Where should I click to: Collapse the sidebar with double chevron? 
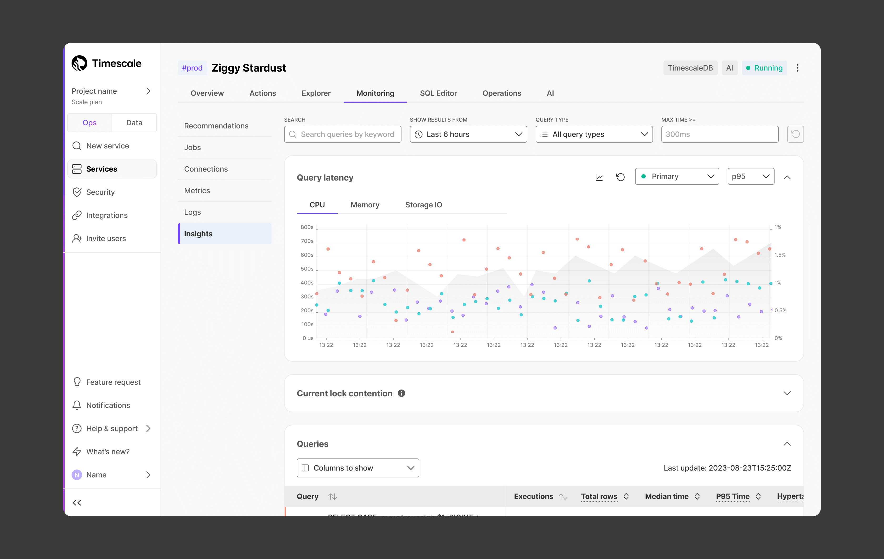click(x=77, y=503)
